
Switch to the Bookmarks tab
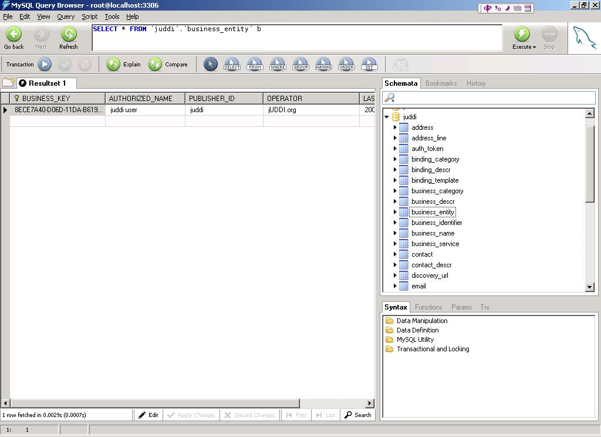[441, 83]
